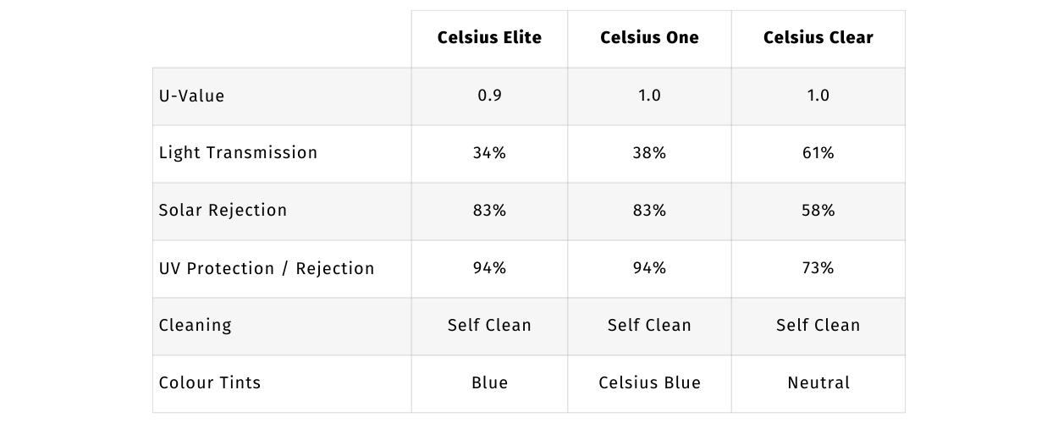Select Self Clean under Celsius Elite
Viewport: 1058px width, 423px height.
[489, 326]
